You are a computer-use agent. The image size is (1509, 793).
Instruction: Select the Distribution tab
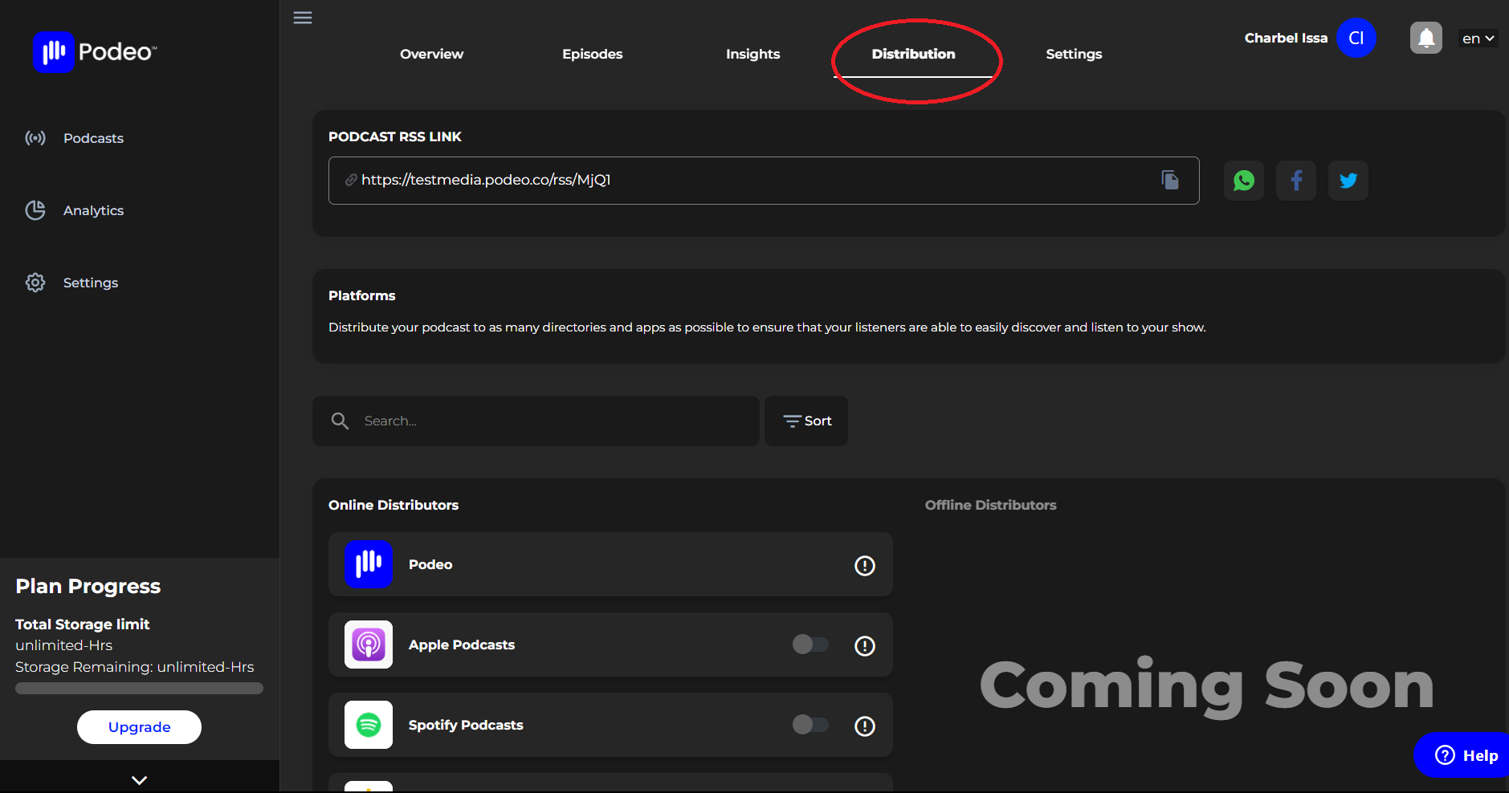[914, 54]
